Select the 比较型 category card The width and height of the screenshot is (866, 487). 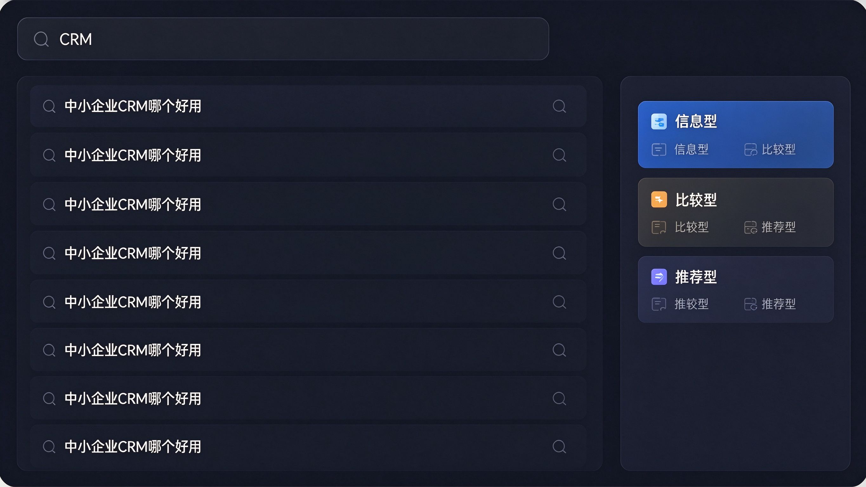pyautogui.click(x=736, y=212)
